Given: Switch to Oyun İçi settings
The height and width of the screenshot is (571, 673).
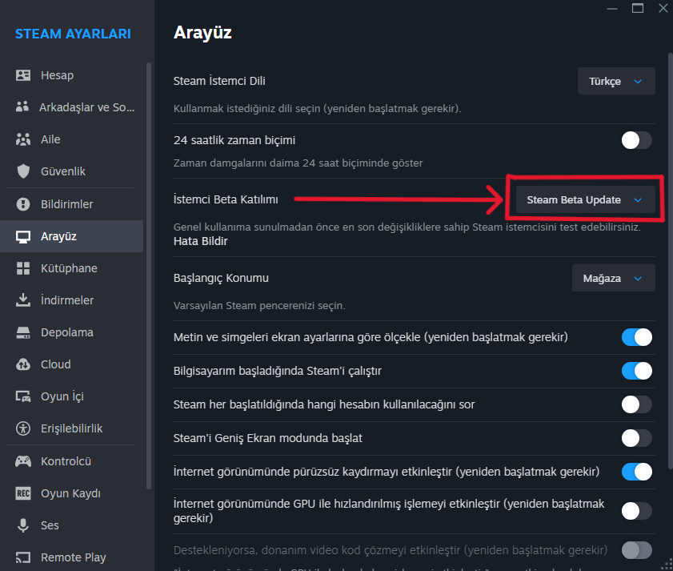Looking at the screenshot, I should pyautogui.click(x=72, y=396).
